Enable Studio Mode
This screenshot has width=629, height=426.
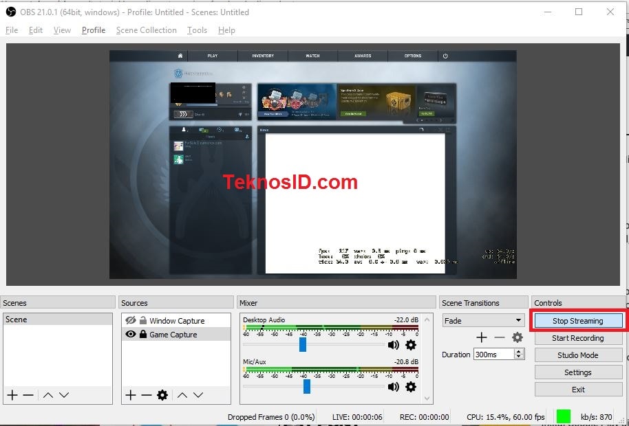click(578, 355)
